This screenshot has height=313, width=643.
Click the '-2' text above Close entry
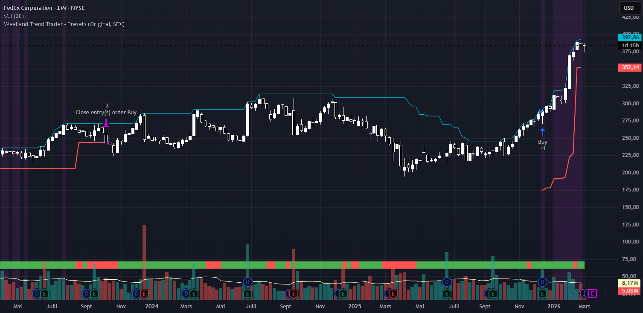[x=106, y=105]
